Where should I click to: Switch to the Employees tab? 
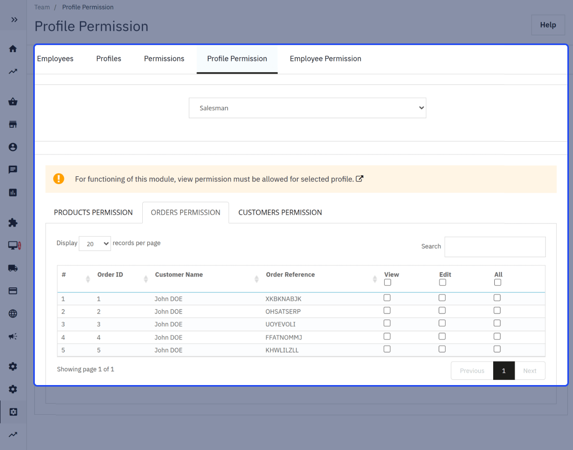[55, 59]
